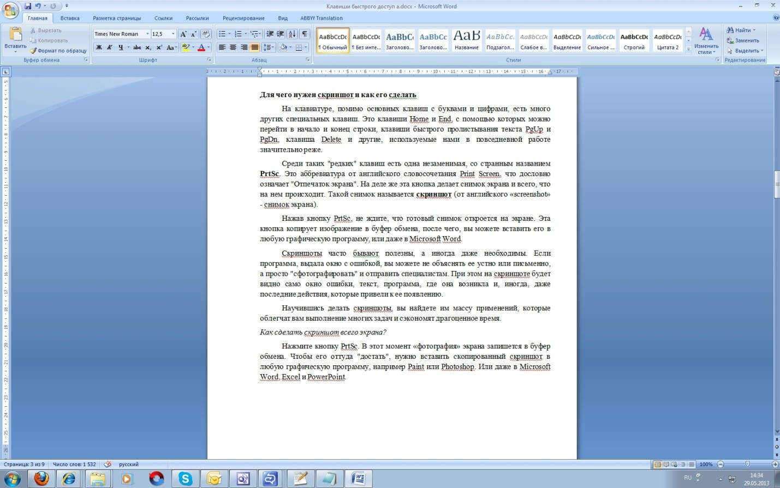Switch to the Вставка tab

70,18
